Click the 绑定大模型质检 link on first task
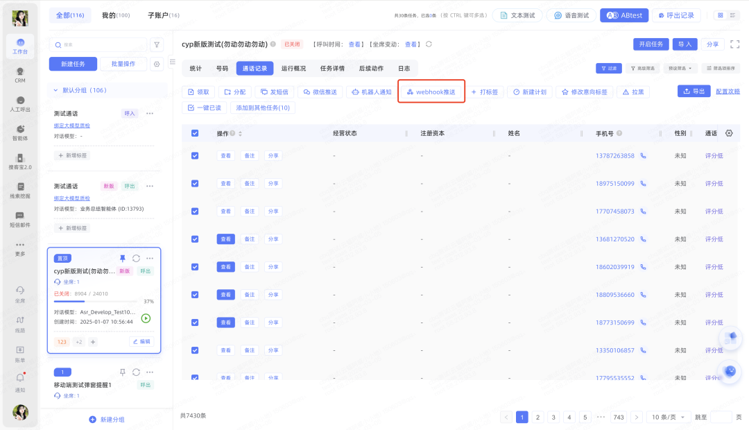This screenshot has height=430, width=749. (72, 126)
